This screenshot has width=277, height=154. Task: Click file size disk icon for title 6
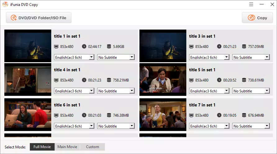click(109, 115)
